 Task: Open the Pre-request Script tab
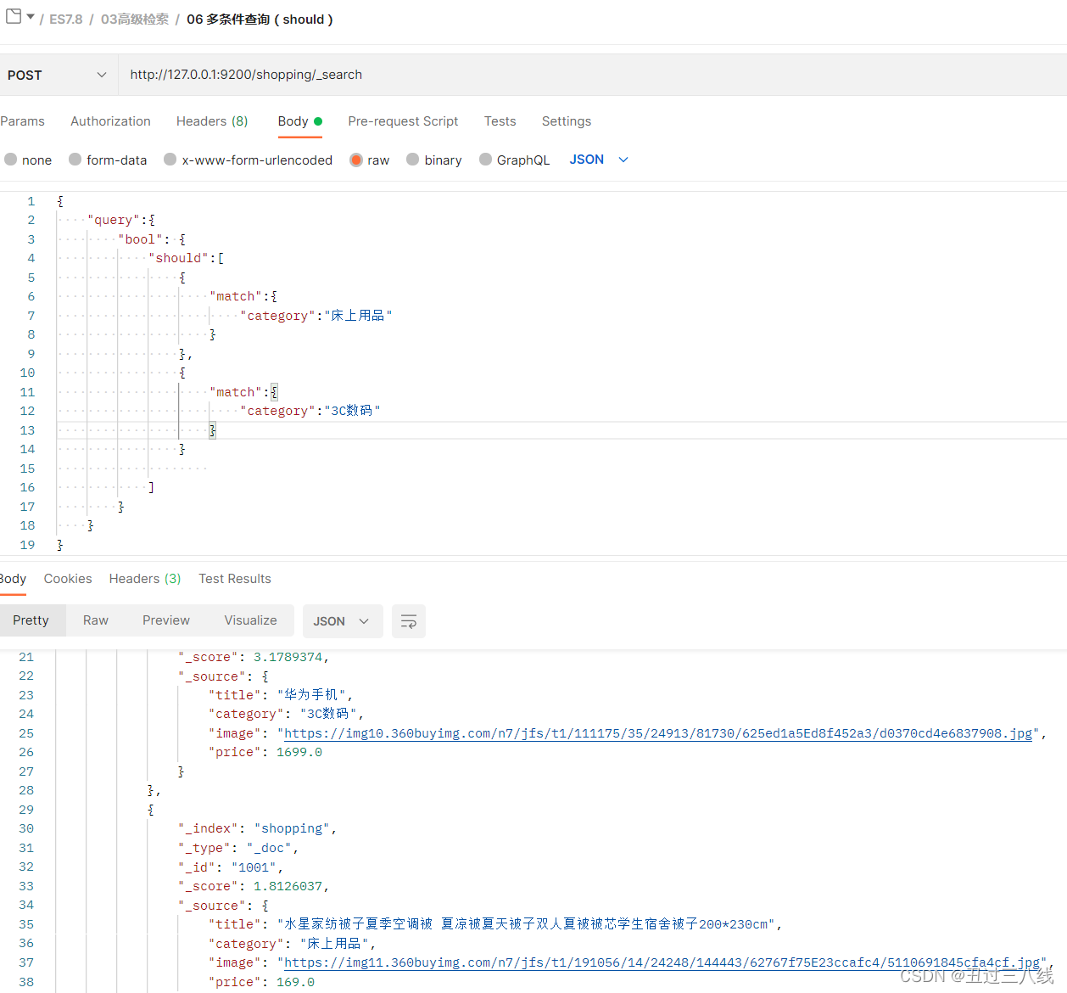[403, 121]
